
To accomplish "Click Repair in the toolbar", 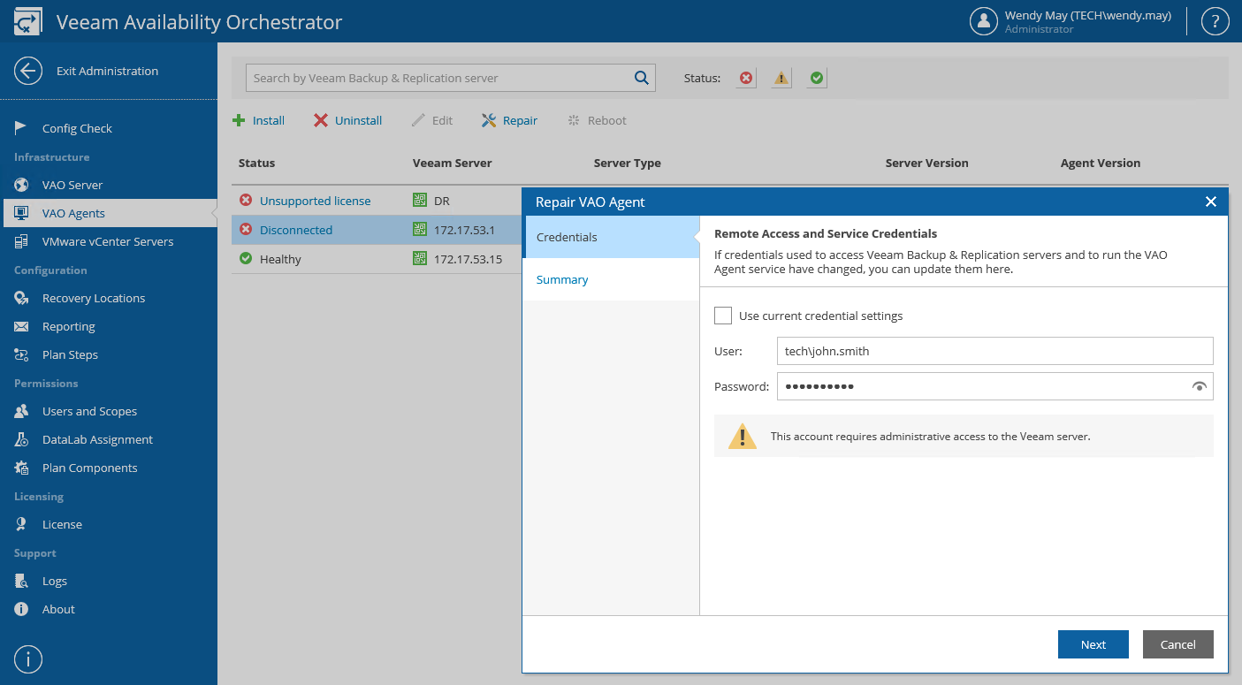I will pyautogui.click(x=510, y=120).
